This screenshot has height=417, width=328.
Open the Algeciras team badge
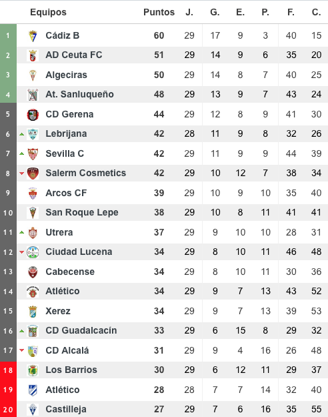tap(33, 75)
